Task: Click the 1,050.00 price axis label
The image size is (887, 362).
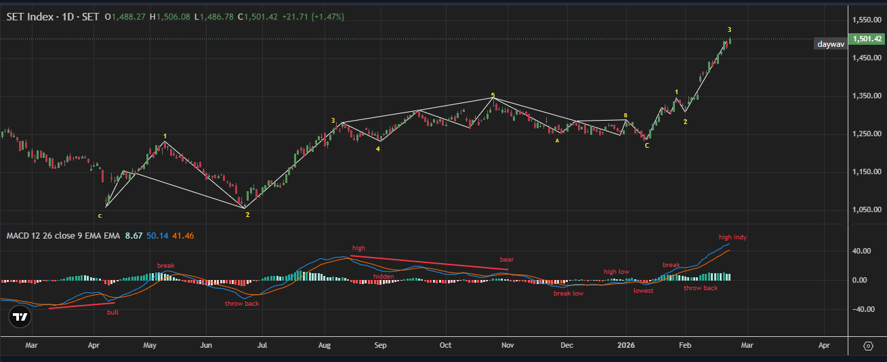Action: pyautogui.click(x=868, y=210)
